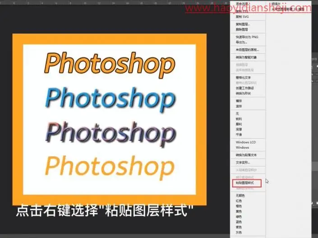Choose 复制图层... in the context menu

243,24
